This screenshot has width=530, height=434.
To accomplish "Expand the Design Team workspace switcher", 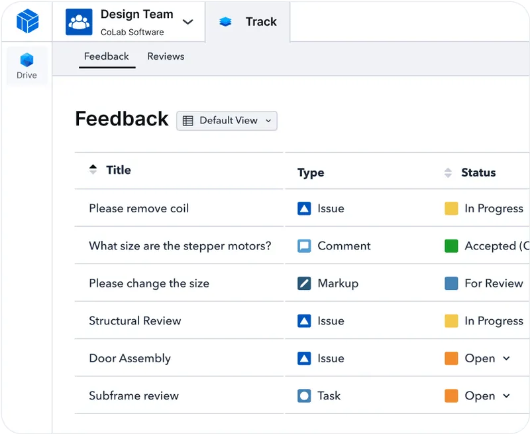I will click(x=187, y=21).
